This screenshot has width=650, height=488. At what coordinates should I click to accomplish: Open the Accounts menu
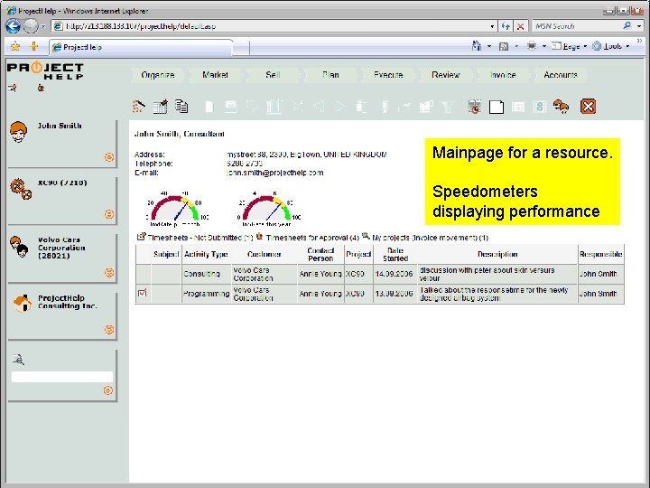point(561,75)
